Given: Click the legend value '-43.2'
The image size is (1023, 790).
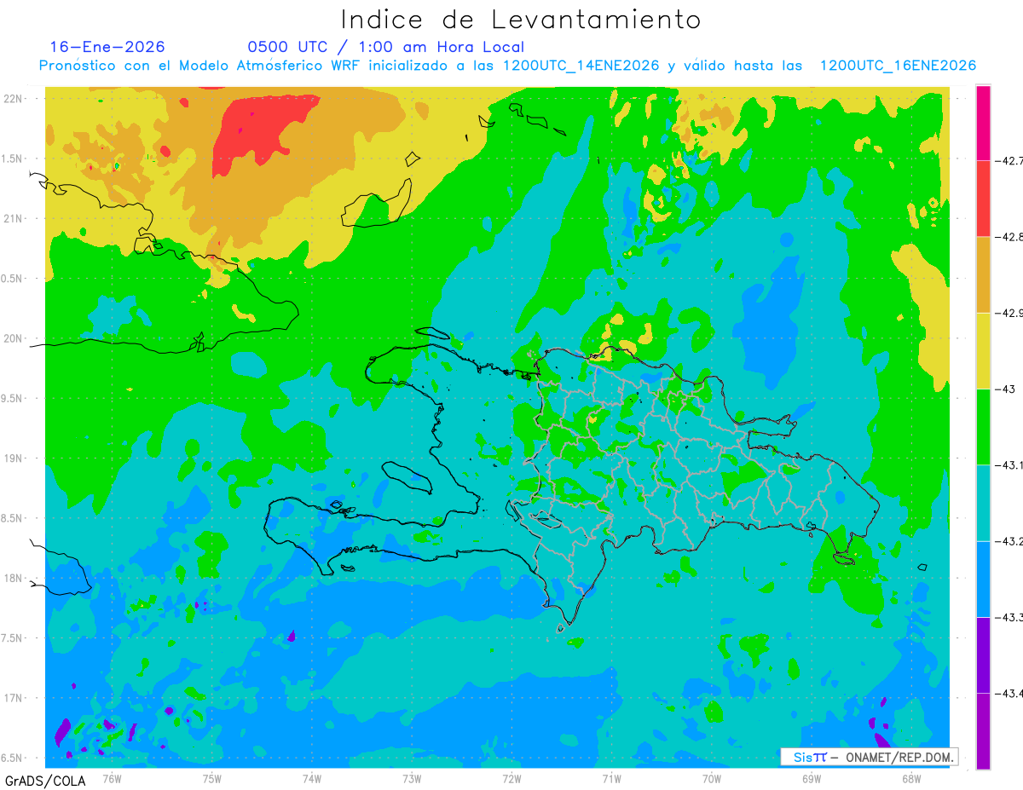Looking at the screenshot, I should pos(1009,541).
